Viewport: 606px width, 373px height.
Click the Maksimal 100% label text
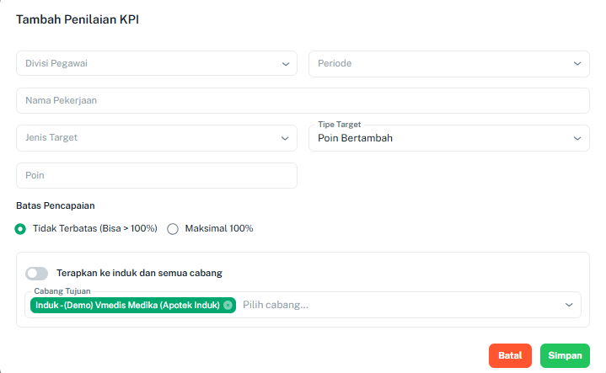tap(219, 228)
